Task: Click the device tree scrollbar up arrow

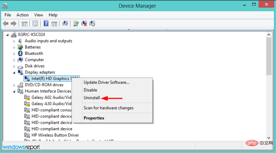Action: pyautogui.click(x=269, y=35)
